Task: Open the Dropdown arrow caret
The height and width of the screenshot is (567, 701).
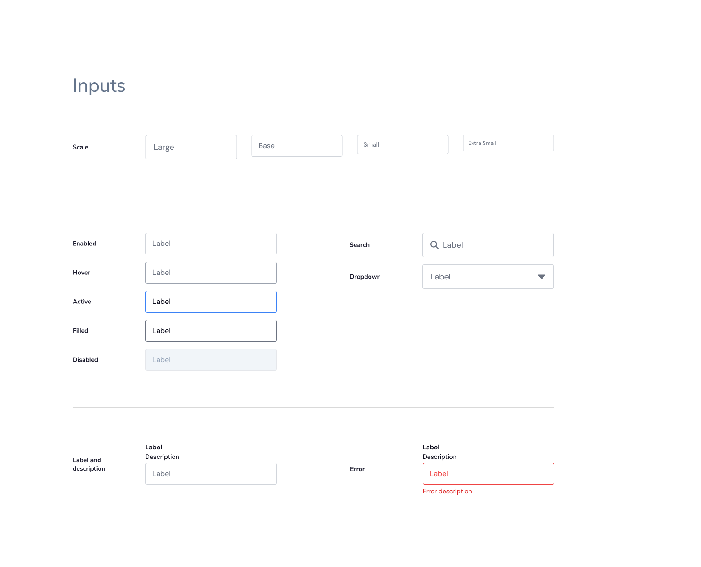Action: (x=541, y=277)
